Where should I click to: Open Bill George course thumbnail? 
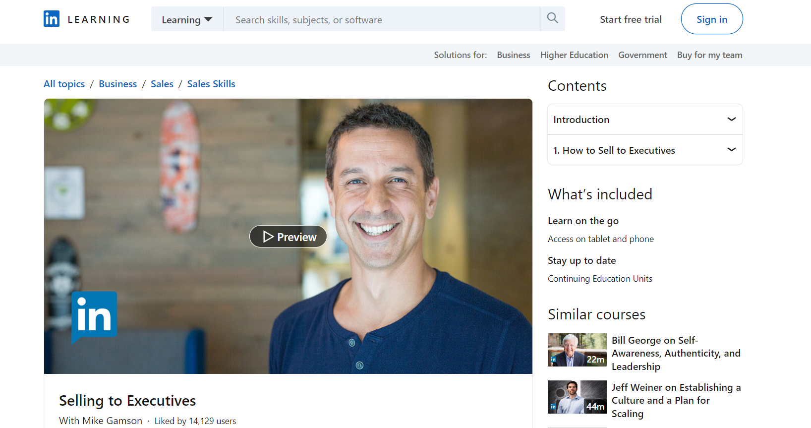point(577,350)
